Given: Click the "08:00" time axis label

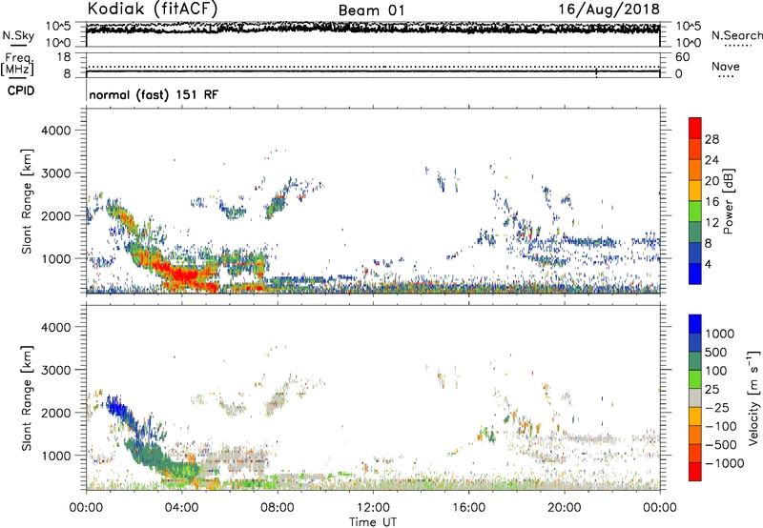Looking at the screenshot, I should tap(278, 508).
